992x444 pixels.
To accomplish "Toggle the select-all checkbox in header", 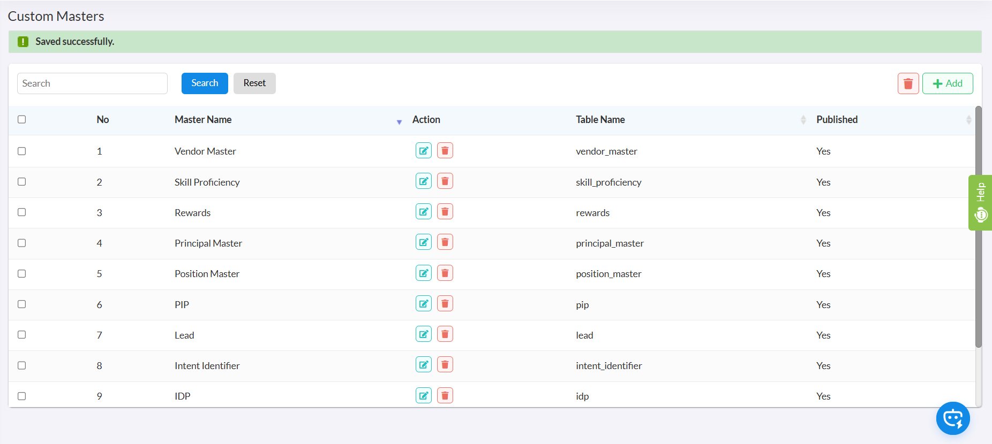I will 22,119.
